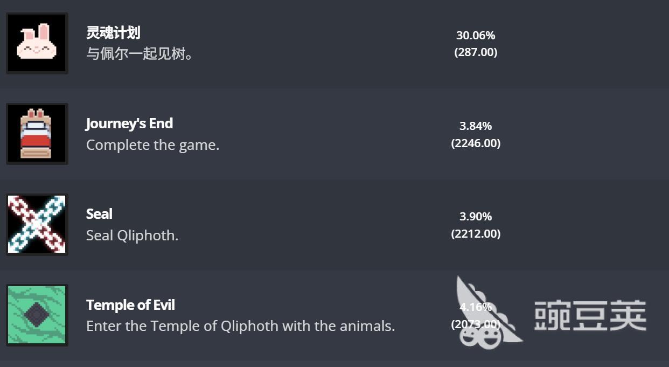This screenshot has height=367, width=669.
Task: Click the (287.00) points value
Action: point(476,52)
